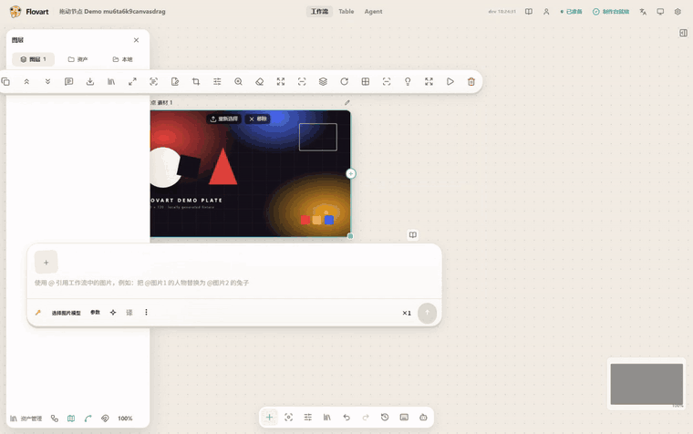Click the plus add node button in the bottom toolbar
This screenshot has width=693, height=434.
[x=269, y=418]
